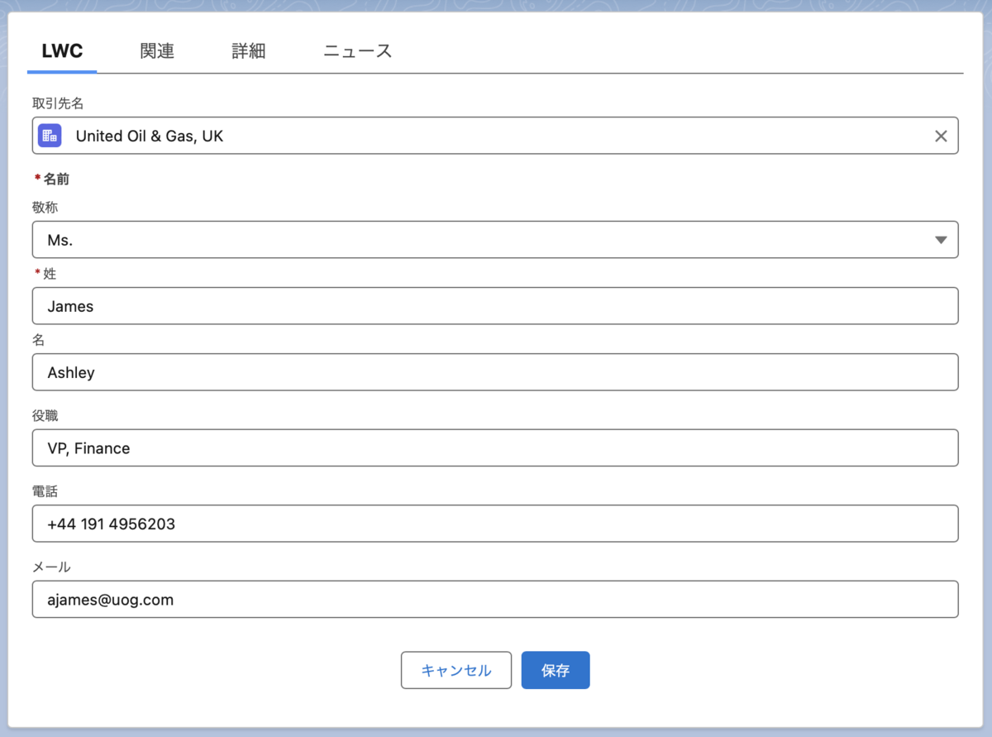992x737 pixels.
Task: Open the 敬称 salutation dropdown arrow
Action: (941, 240)
